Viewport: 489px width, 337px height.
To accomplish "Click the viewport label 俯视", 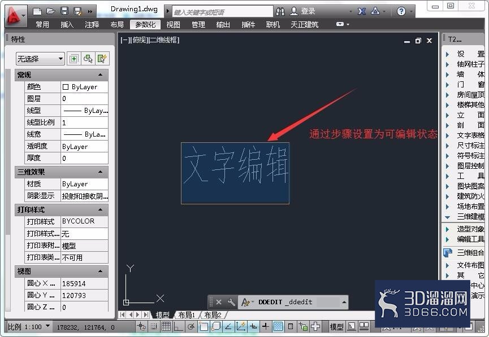I will point(140,40).
